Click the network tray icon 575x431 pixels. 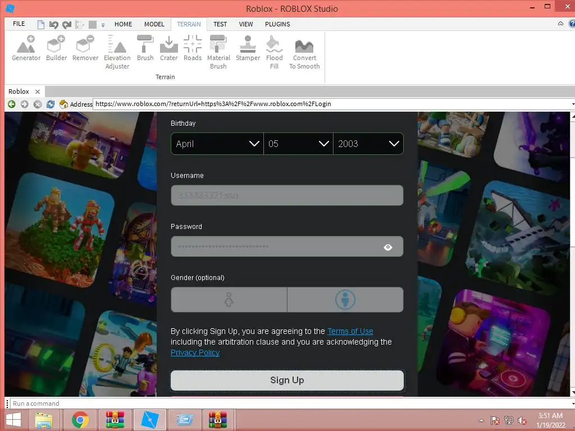(x=509, y=420)
